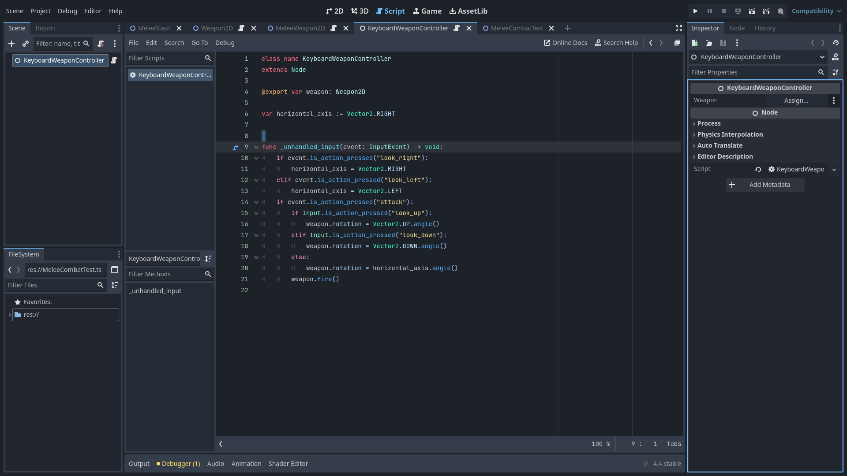Toggle FileSystem split mode icon

115,270
